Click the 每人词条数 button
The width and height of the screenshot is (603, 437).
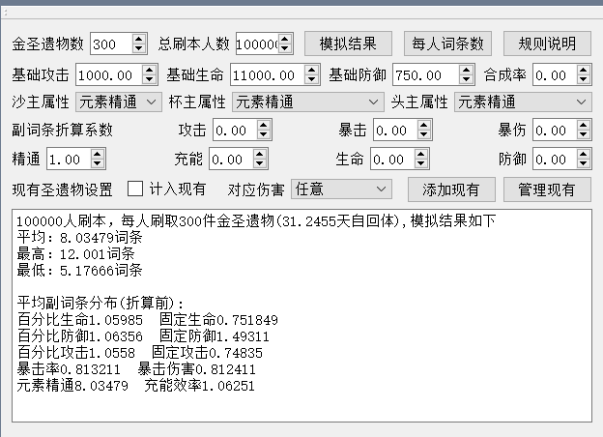pyautogui.click(x=447, y=44)
